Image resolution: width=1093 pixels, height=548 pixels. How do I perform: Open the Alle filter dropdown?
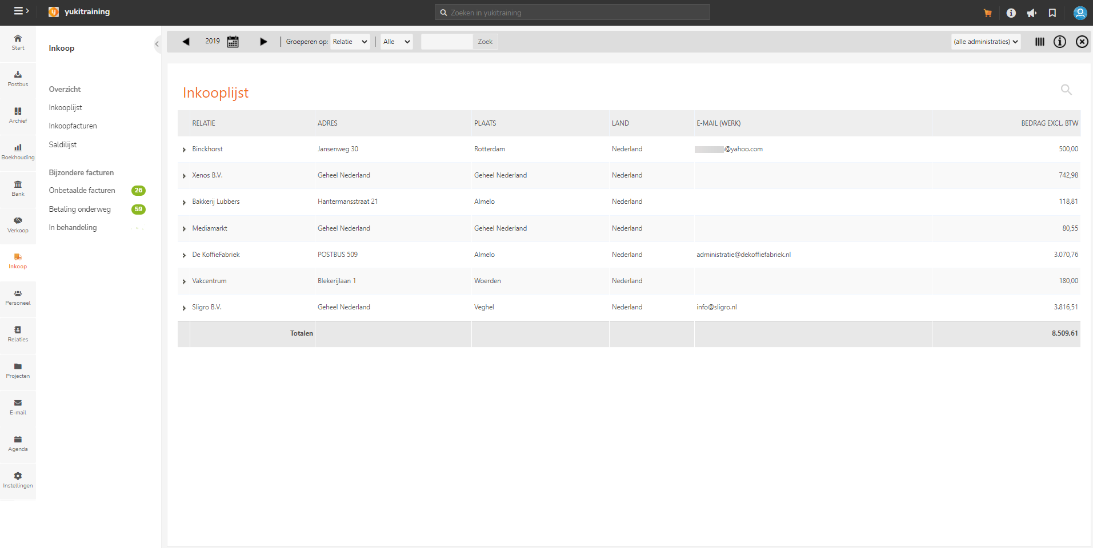[x=397, y=42]
